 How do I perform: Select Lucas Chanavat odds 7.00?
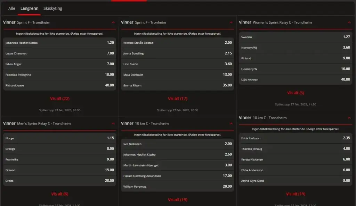tap(60, 53)
